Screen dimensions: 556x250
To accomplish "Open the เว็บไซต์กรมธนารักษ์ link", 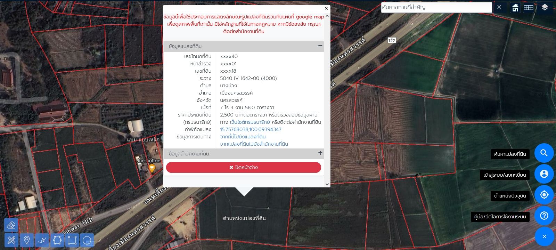I will pos(250,122).
